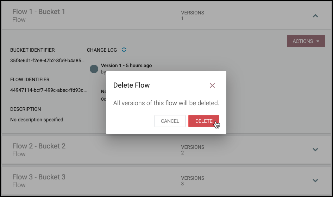Select the Flow 3 - Bucket 3 title
333x197 pixels.
[x=39, y=177]
